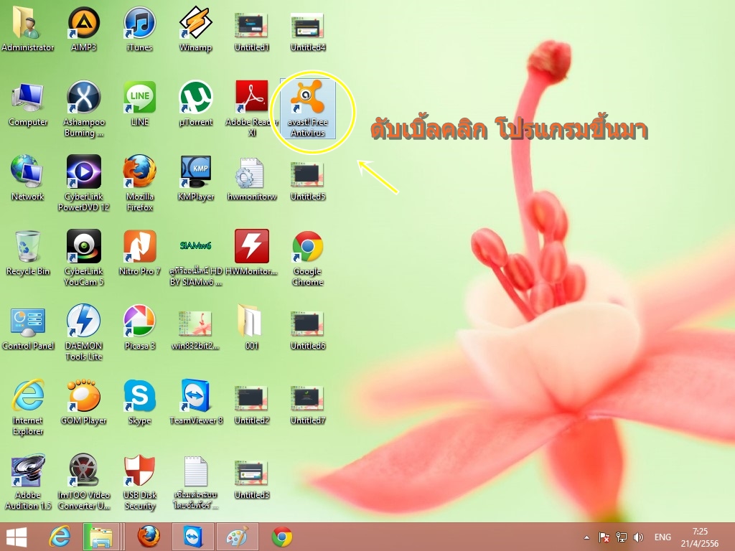
Task: Select the avast! Free Antivirus desktop icon
Action: click(307, 109)
